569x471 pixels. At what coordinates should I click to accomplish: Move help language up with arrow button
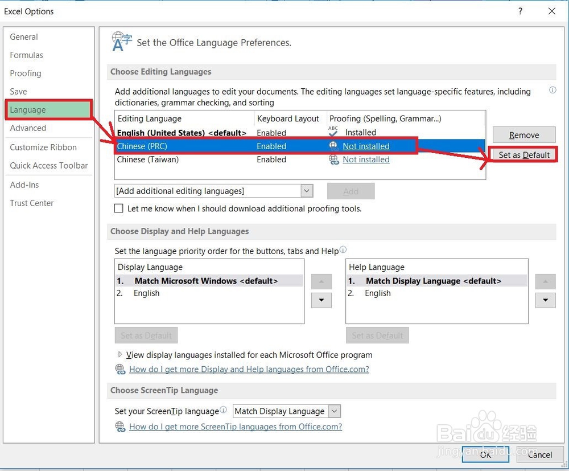tap(545, 281)
